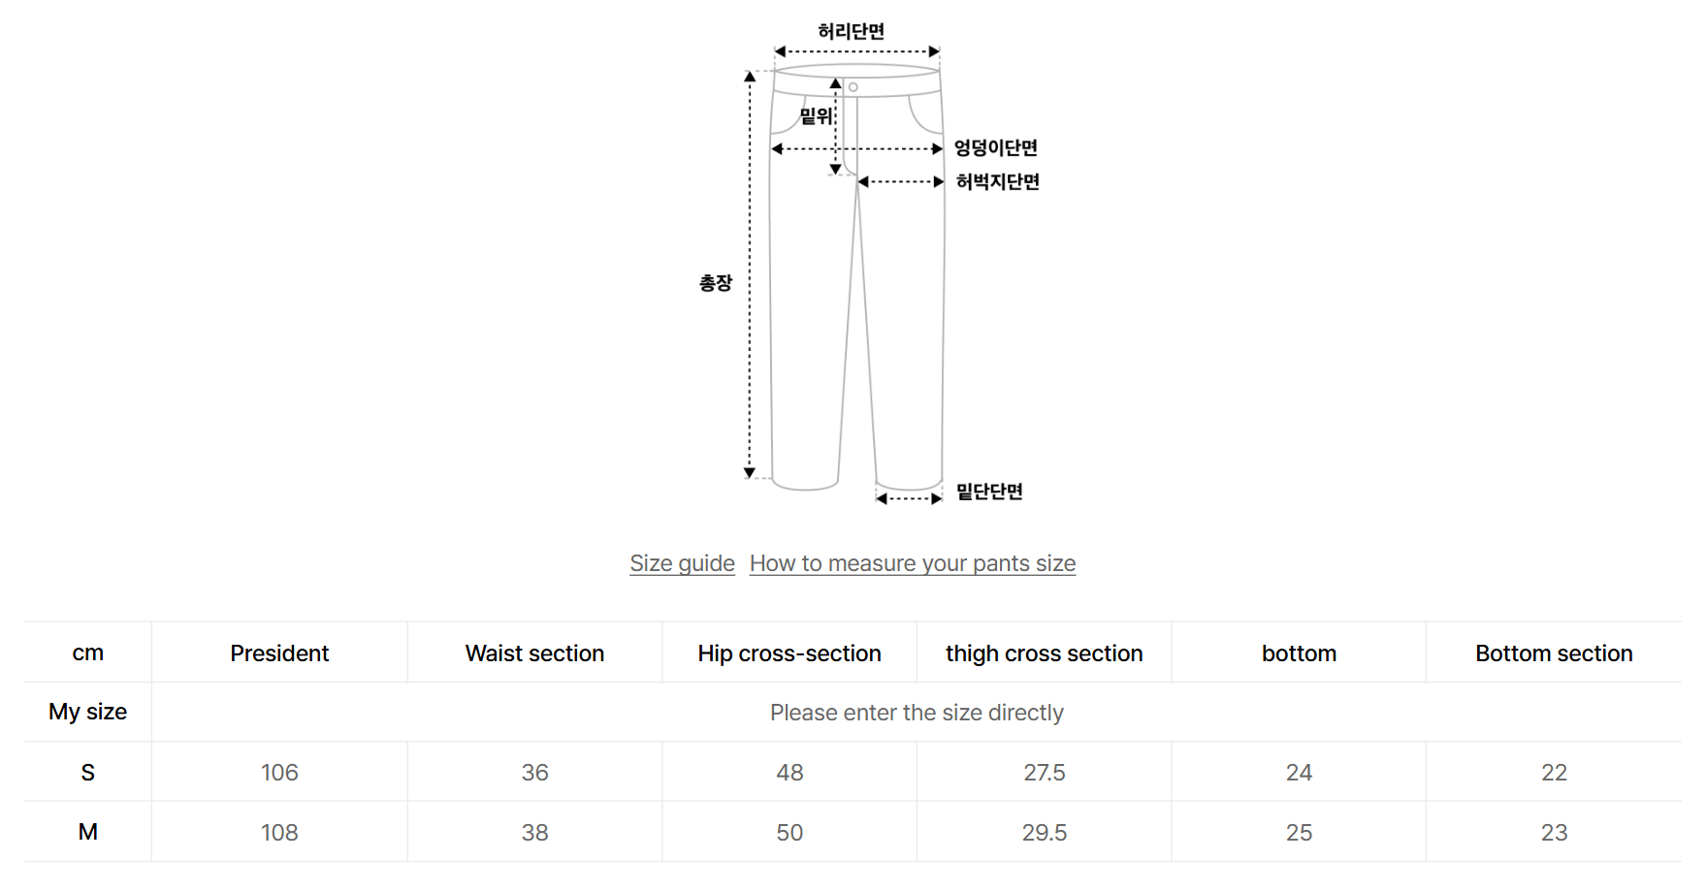Select the S size row label

click(87, 773)
